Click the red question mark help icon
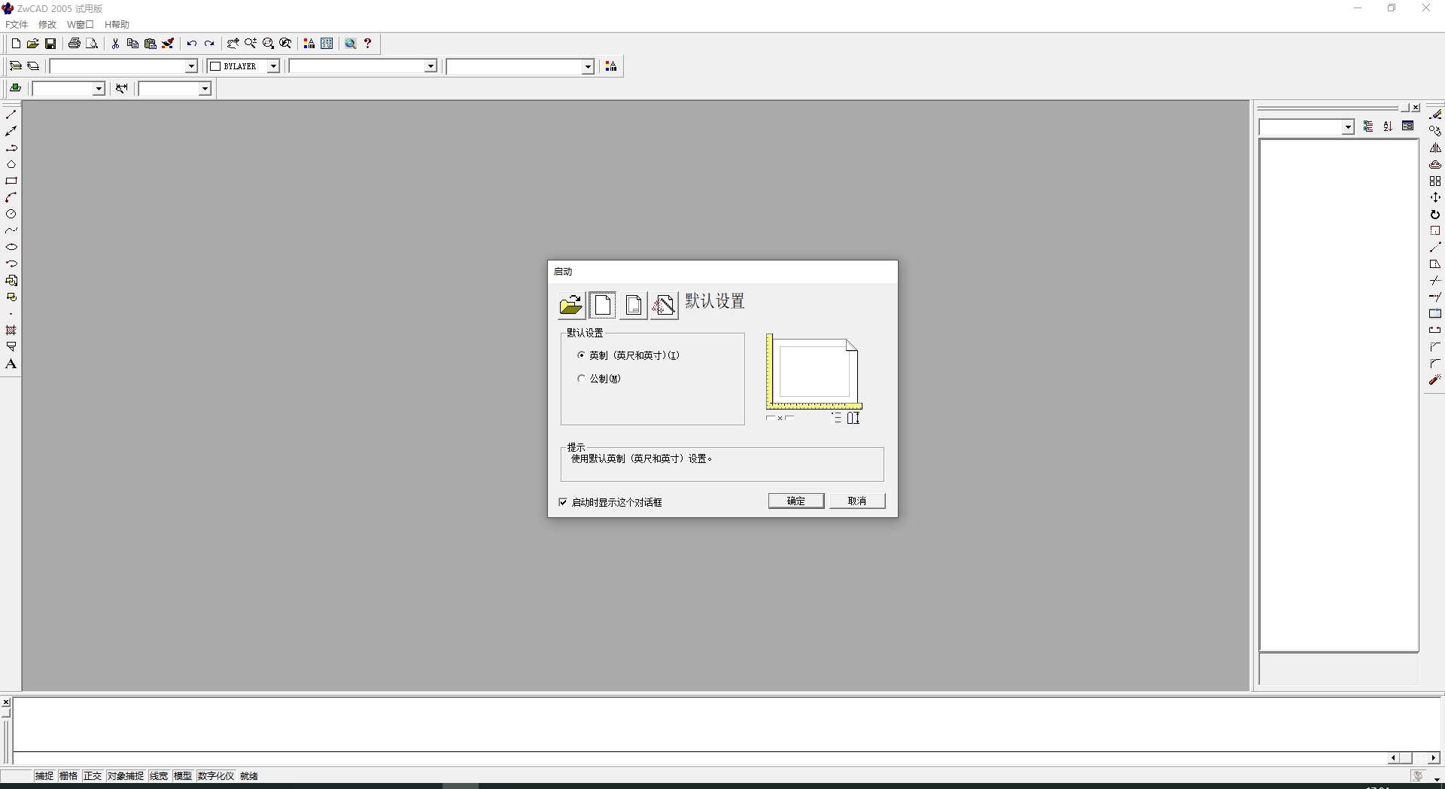 point(368,44)
